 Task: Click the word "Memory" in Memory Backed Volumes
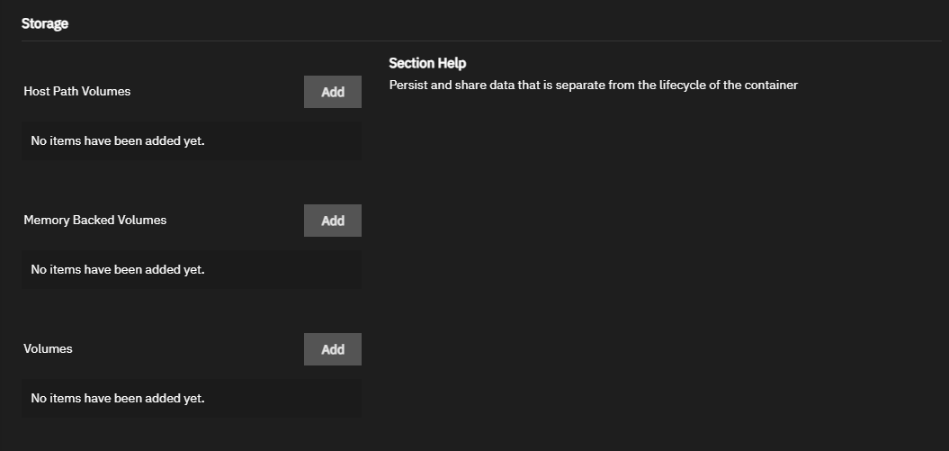tap(47, 220)
